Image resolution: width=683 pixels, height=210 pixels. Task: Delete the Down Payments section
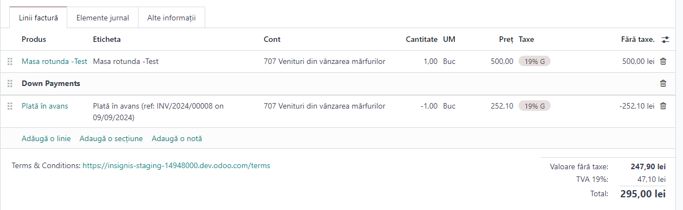[x=663, y=83]
